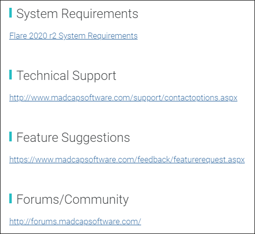Click the word "Community" in the bottom heading
The height and width of the screenshot is (234, 255).
click(x=97, y=200)
